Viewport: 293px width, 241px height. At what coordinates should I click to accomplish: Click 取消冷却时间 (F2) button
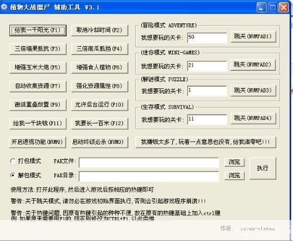point(100,30)
